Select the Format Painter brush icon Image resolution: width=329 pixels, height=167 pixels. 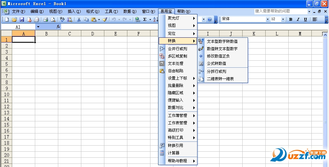tap(105, 19)
